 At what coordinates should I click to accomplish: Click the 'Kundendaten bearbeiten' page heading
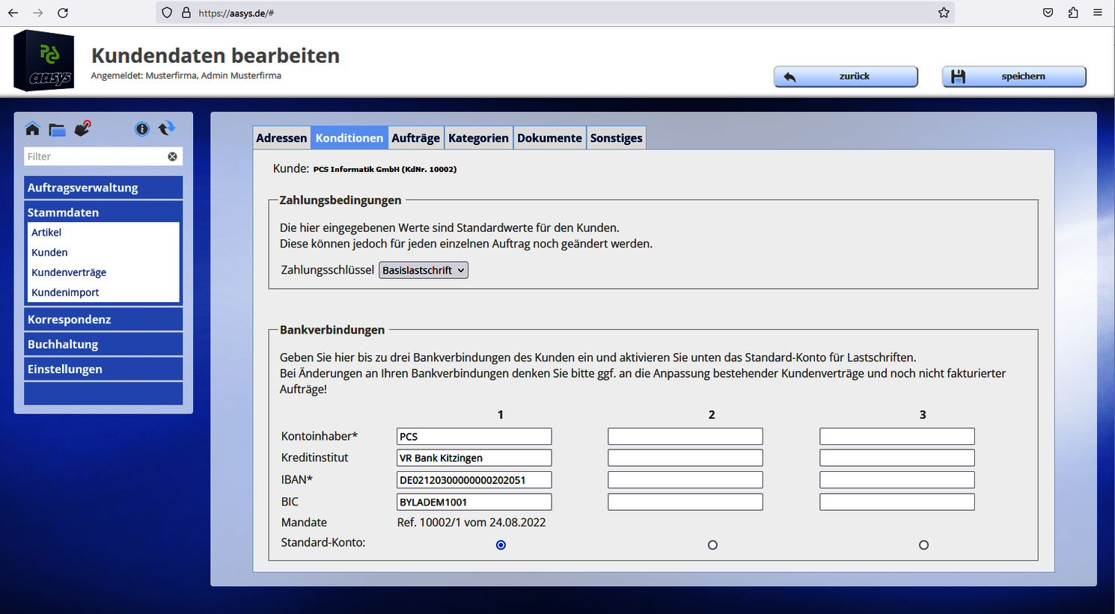tap(216, 55)
